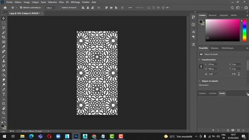The height and width of the screenshot is (140, 249).
Task: Open the History panel icon
Action: 193,17
